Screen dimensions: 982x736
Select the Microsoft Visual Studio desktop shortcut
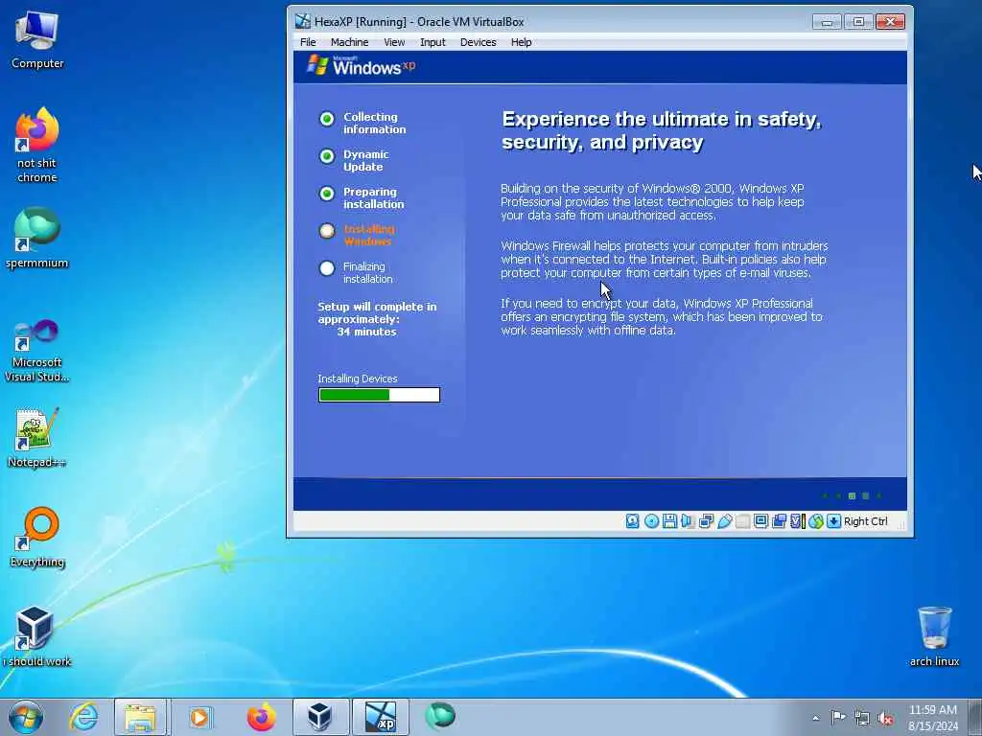(37, 351)
